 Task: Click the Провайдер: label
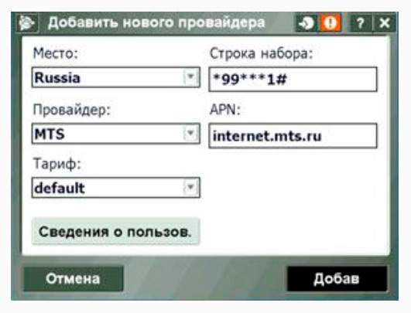72,110
